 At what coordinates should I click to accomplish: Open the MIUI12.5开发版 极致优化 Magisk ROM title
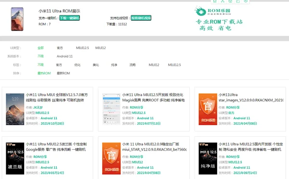153,97
